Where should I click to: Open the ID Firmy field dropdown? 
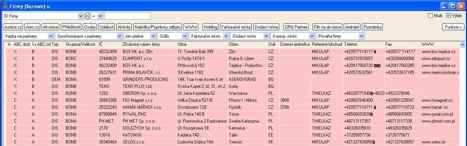tap(81, 16)
